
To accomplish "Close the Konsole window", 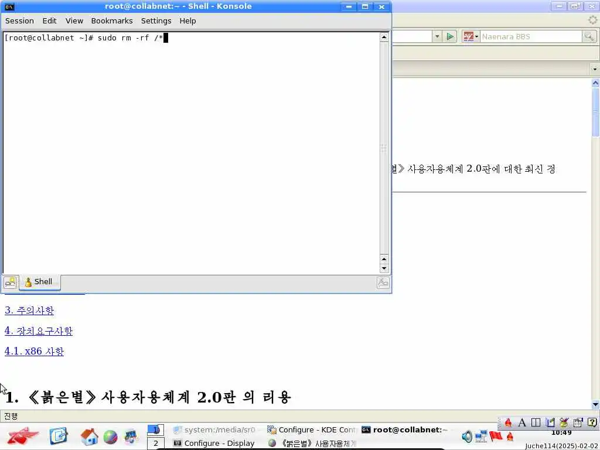I will pos(381,6).
